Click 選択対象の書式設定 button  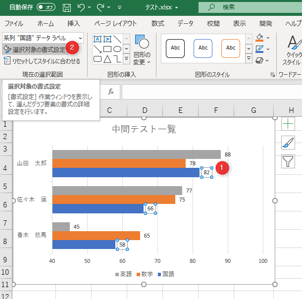point(35,50)
